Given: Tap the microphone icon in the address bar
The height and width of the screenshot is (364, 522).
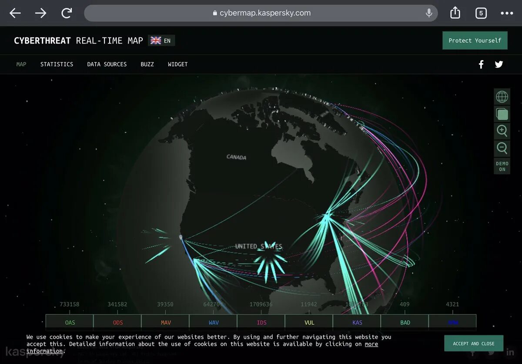Looking at the screenshot, I should click(429, 13).
